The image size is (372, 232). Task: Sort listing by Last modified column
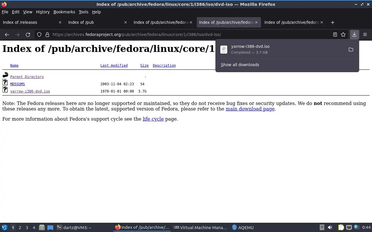tap(114, 66)
